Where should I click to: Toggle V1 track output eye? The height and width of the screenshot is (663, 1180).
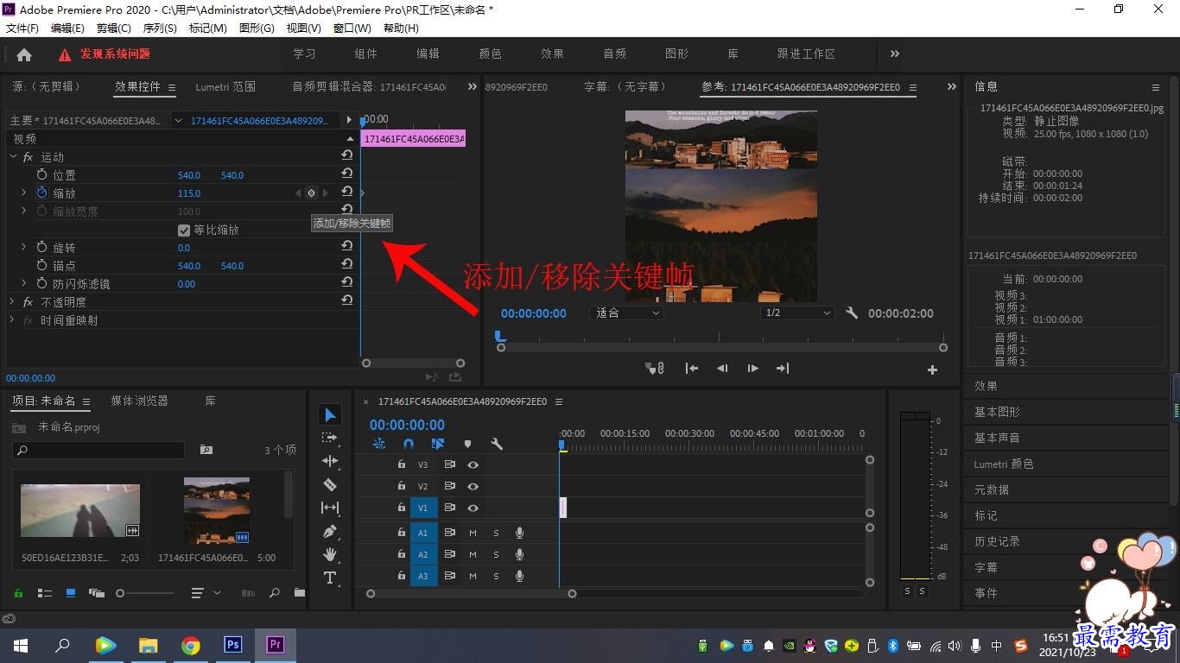point(473,508)
